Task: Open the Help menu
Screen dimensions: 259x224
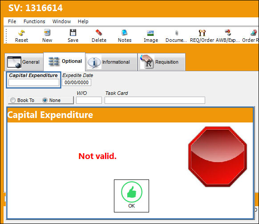Action: pos(83,21)
